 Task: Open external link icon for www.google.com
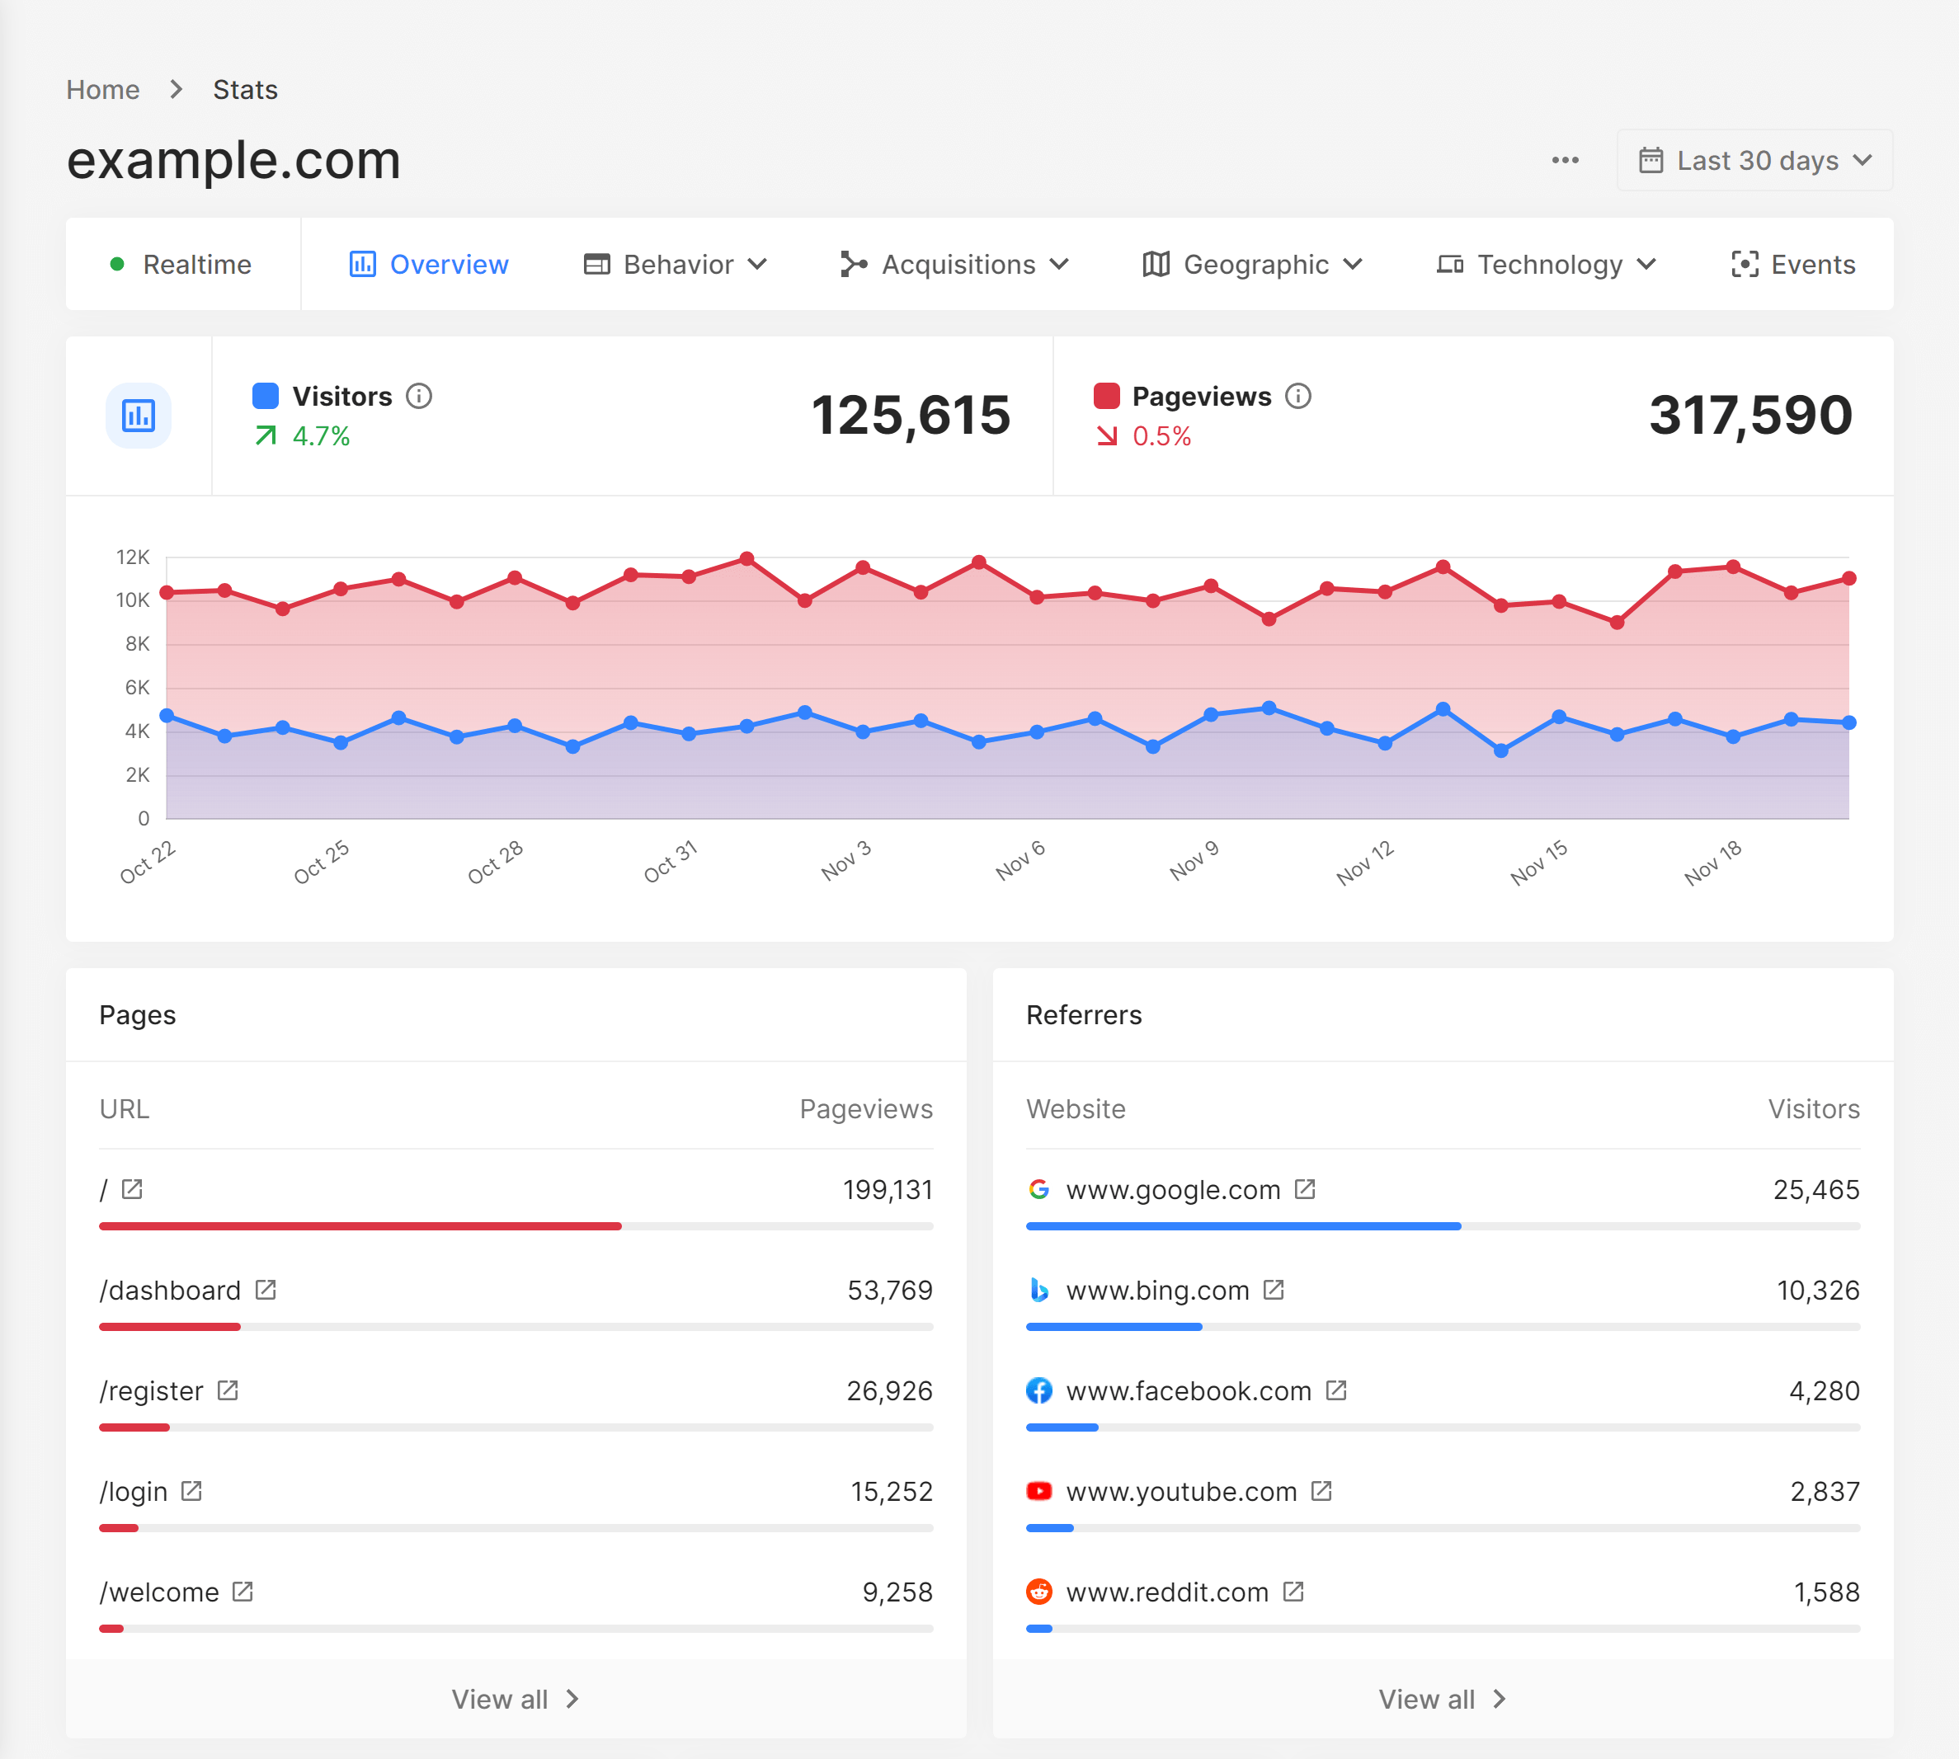pyautogui.click(x=1305, y=1189)
